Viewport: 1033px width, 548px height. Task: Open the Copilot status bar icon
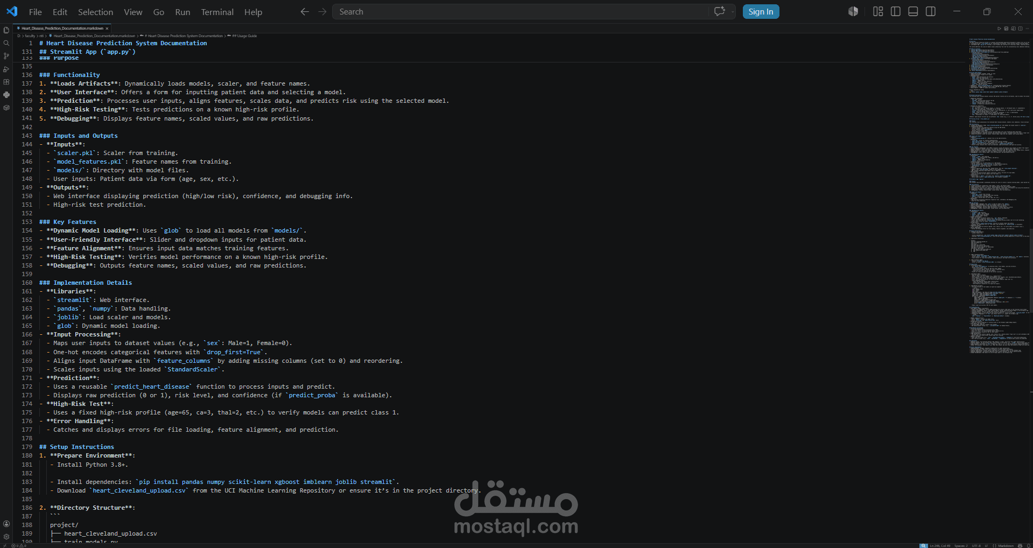(1020, 545)
